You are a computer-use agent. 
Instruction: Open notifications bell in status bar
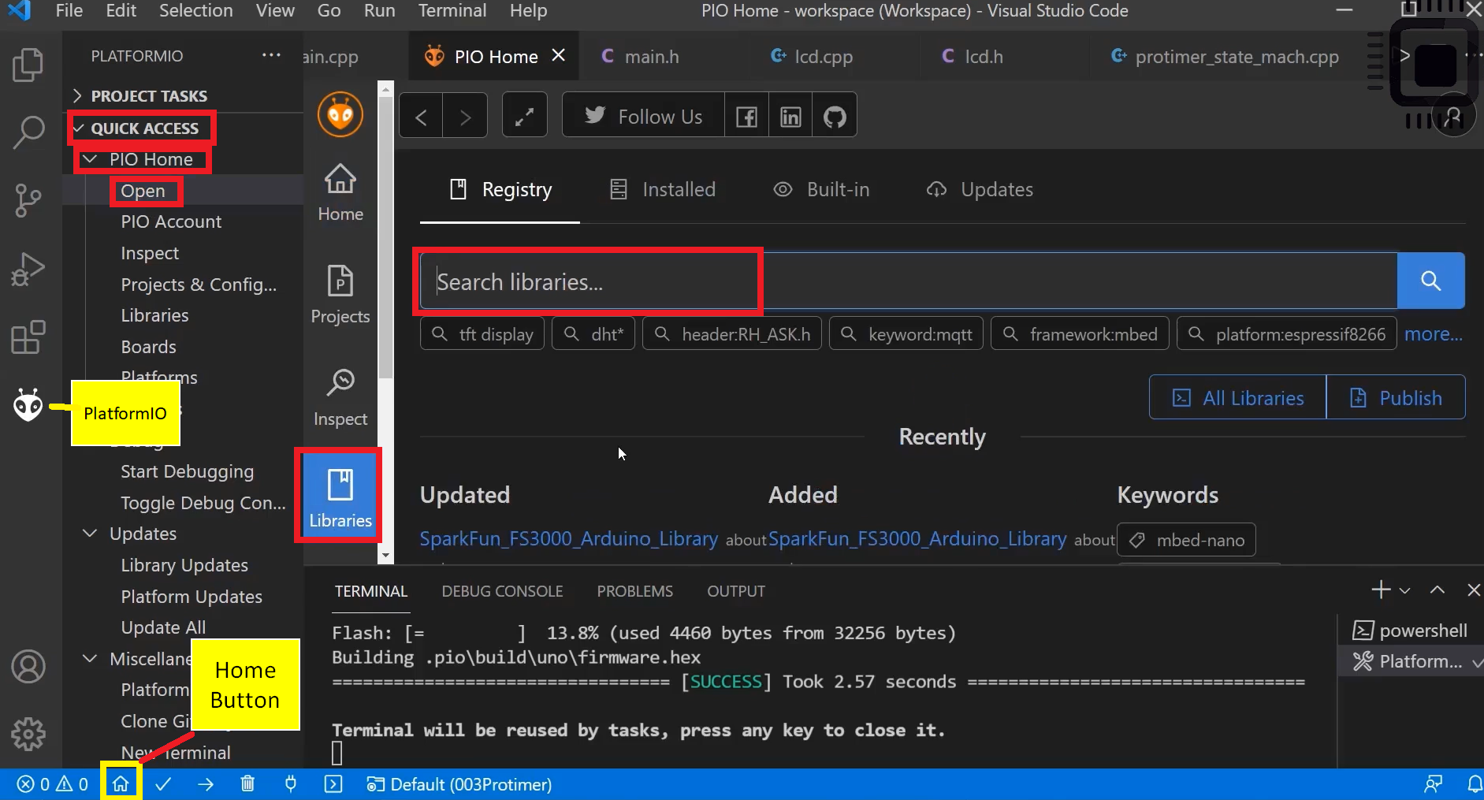click(1475, 784)
